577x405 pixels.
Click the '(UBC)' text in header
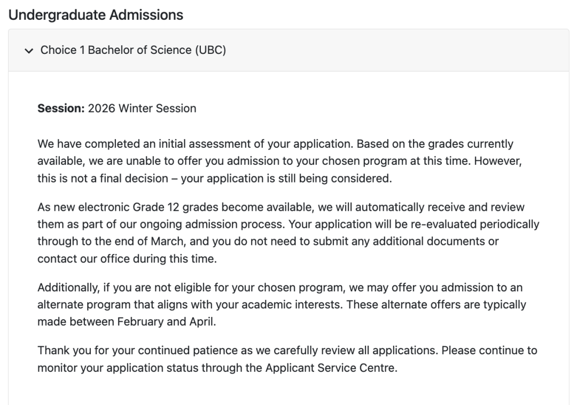point(210,50)
